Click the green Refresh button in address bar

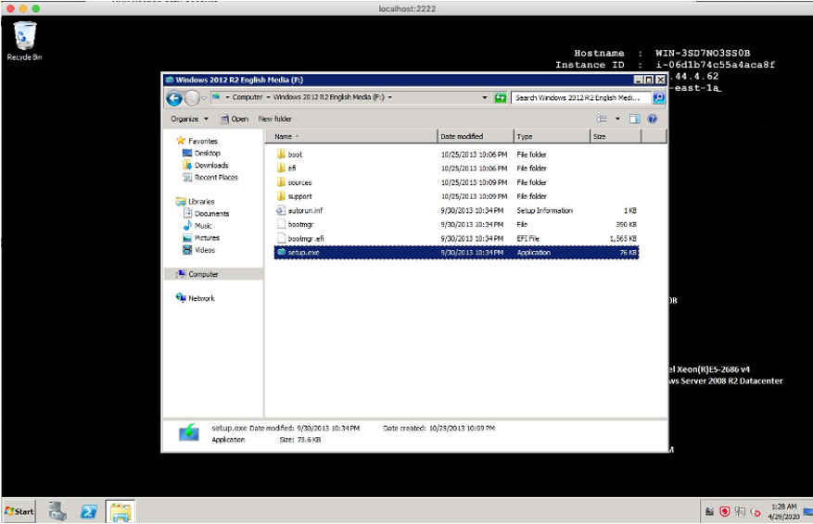click(501, 98)
